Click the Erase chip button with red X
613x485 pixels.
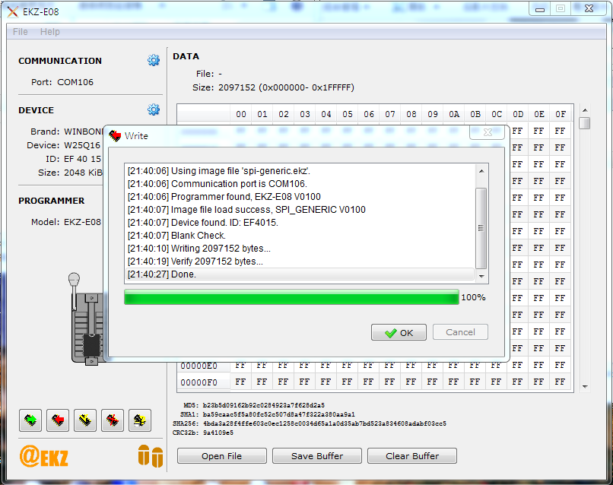point(113,419)
